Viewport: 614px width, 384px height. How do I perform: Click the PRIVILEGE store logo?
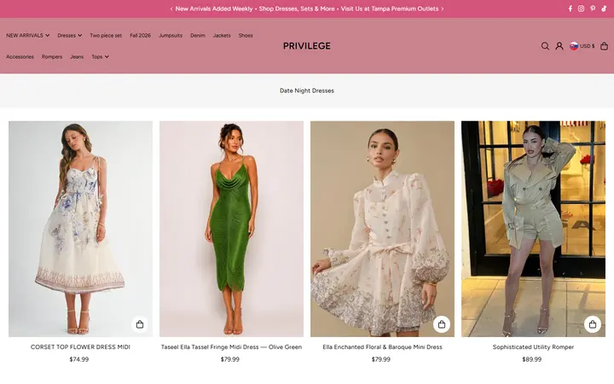coord(307,46)
